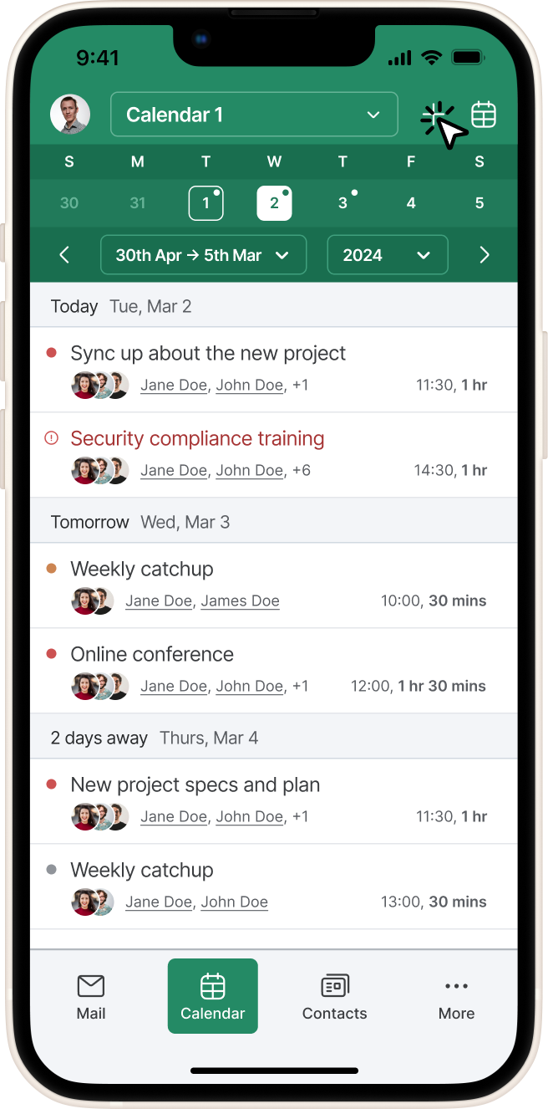Open Contacts tab in bottom bar
Image resolution: width=548 pixels, height=1109 pixels.
click(334, 996)
